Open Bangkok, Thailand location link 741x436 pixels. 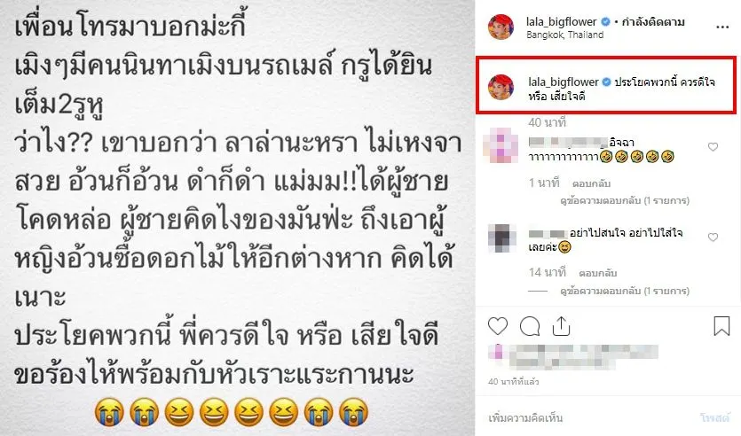click(x=564, y=35)
